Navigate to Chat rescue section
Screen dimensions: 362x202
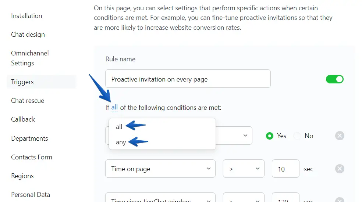[28, 101]
